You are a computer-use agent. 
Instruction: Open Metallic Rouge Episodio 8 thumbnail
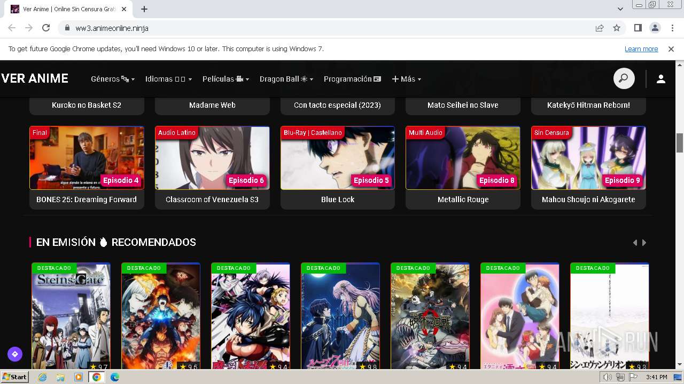[463, 158]
